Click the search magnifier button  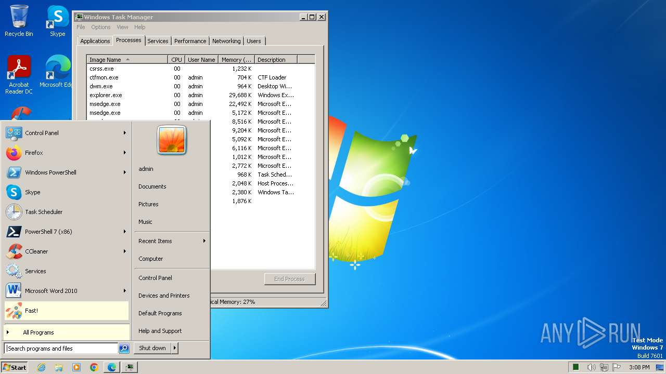tap(124, 349)
